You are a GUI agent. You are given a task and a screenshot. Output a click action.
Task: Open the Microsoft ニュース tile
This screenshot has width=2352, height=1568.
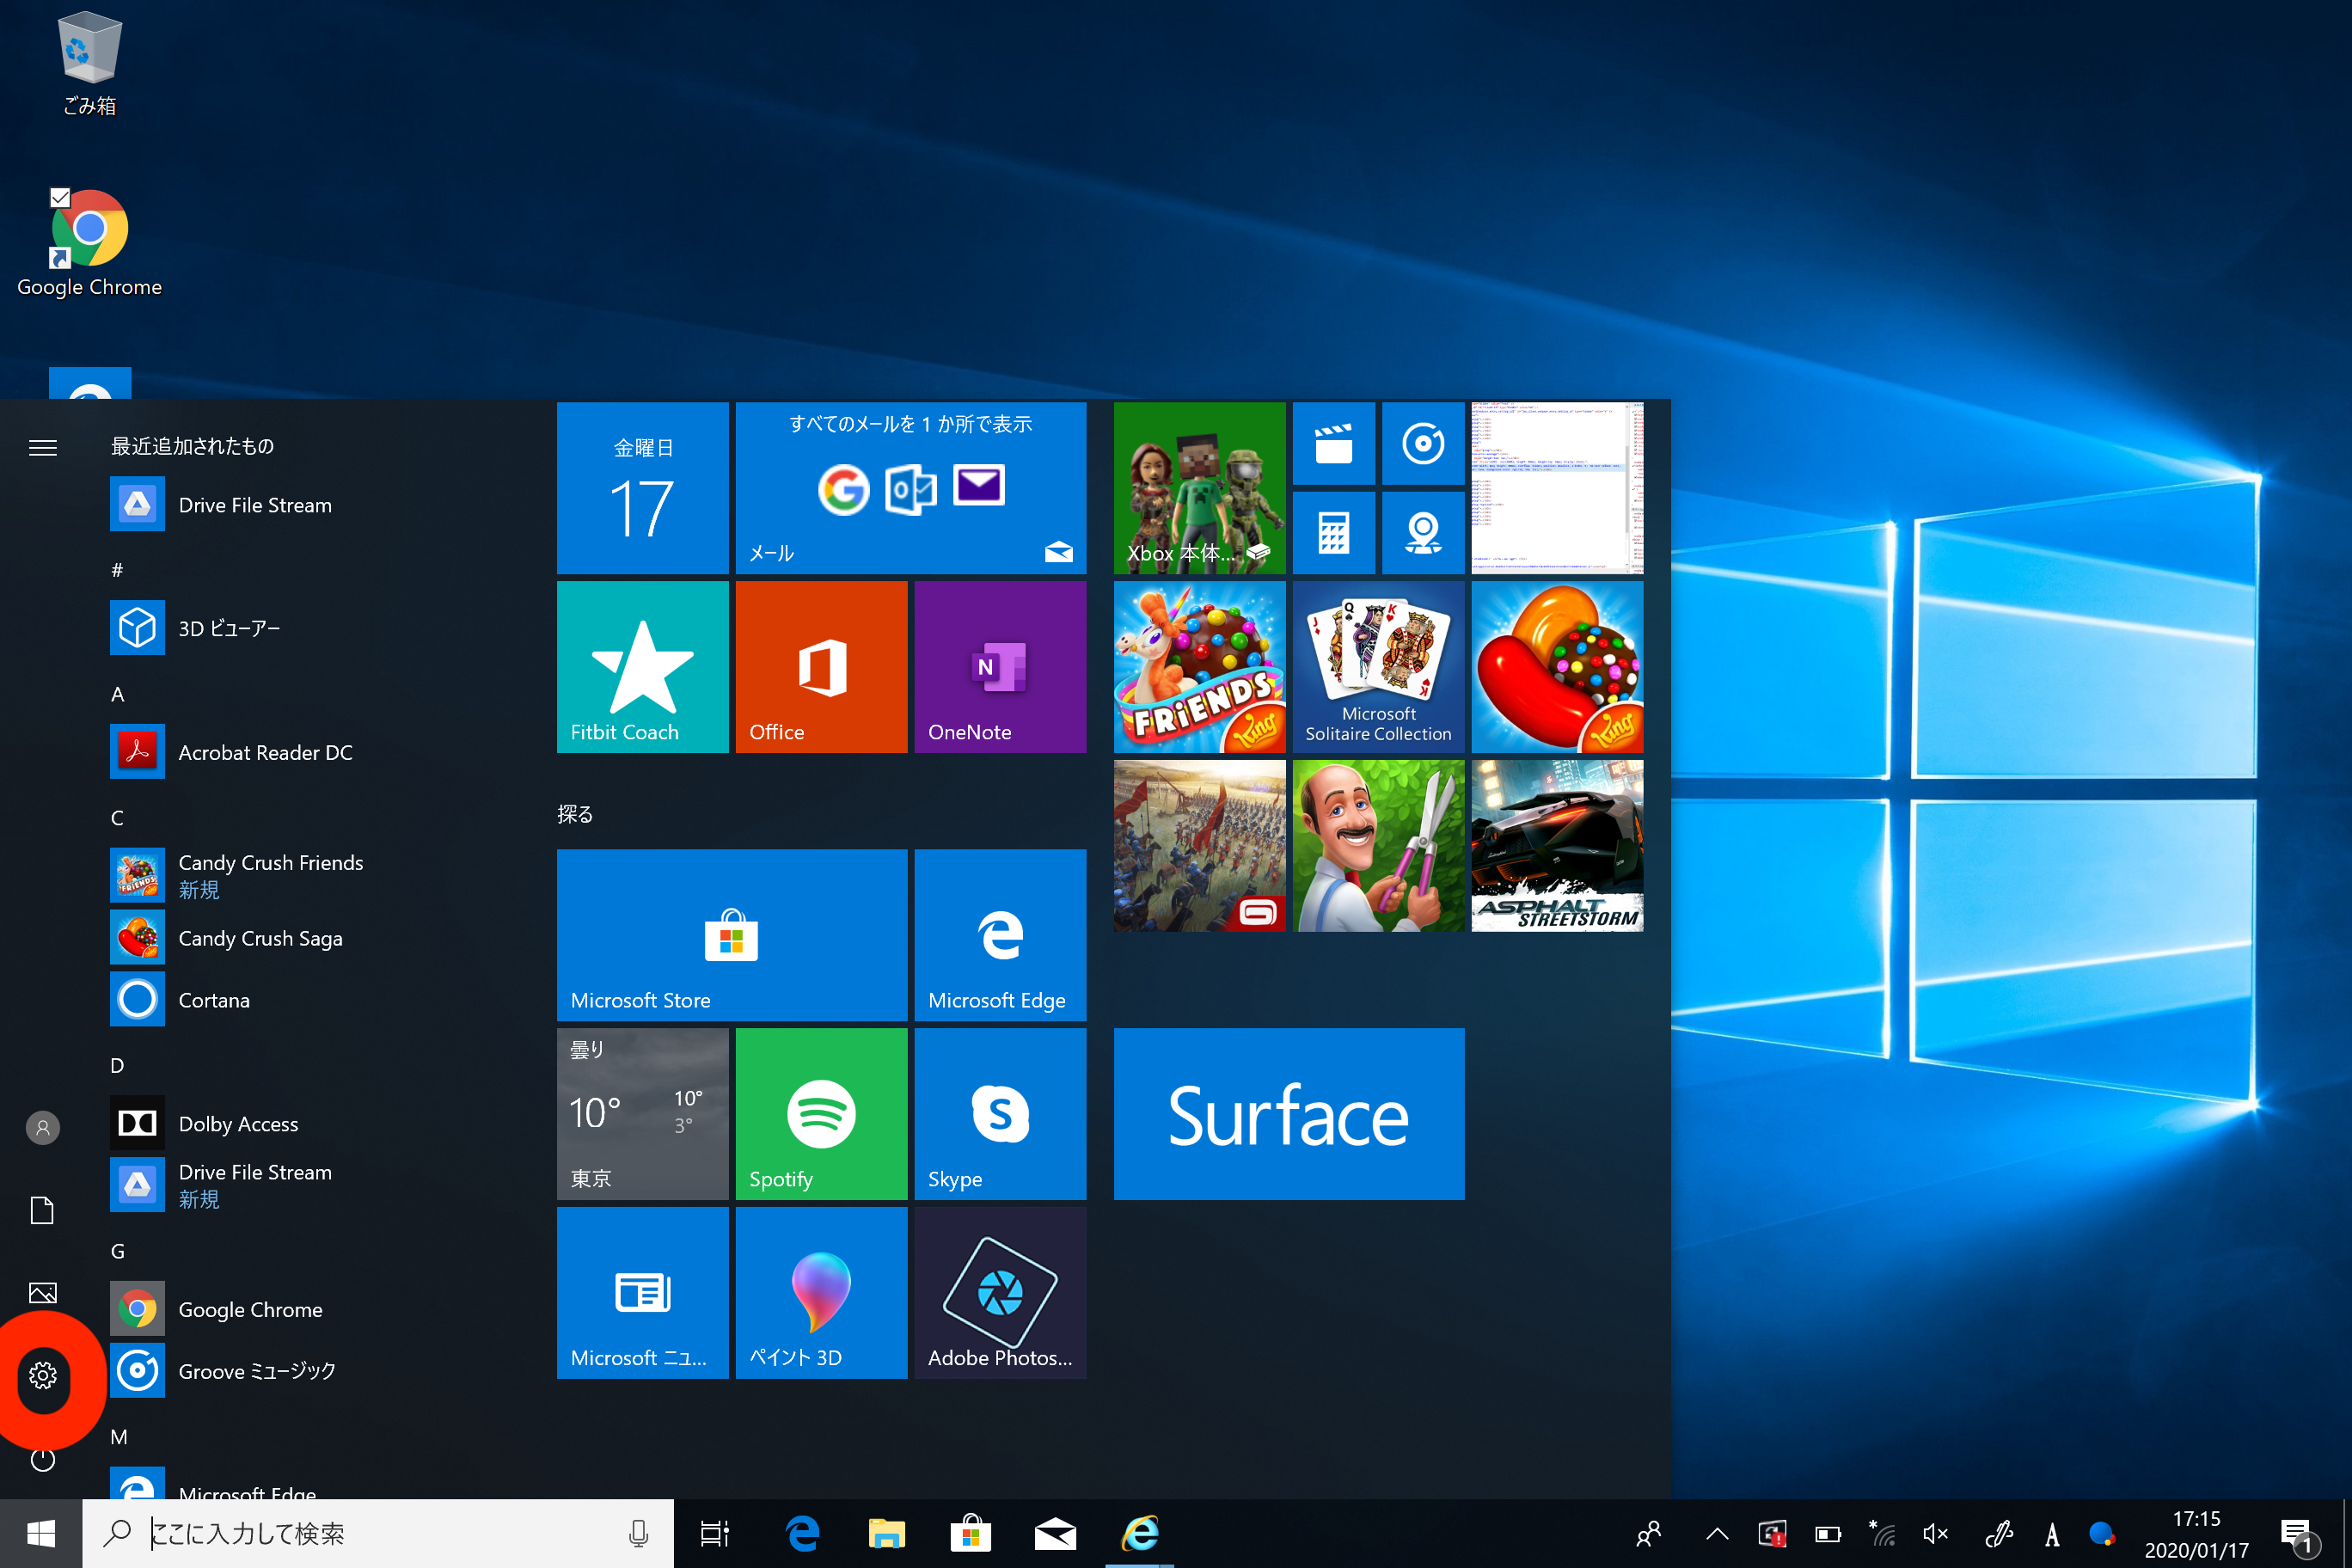[643, 1293]
